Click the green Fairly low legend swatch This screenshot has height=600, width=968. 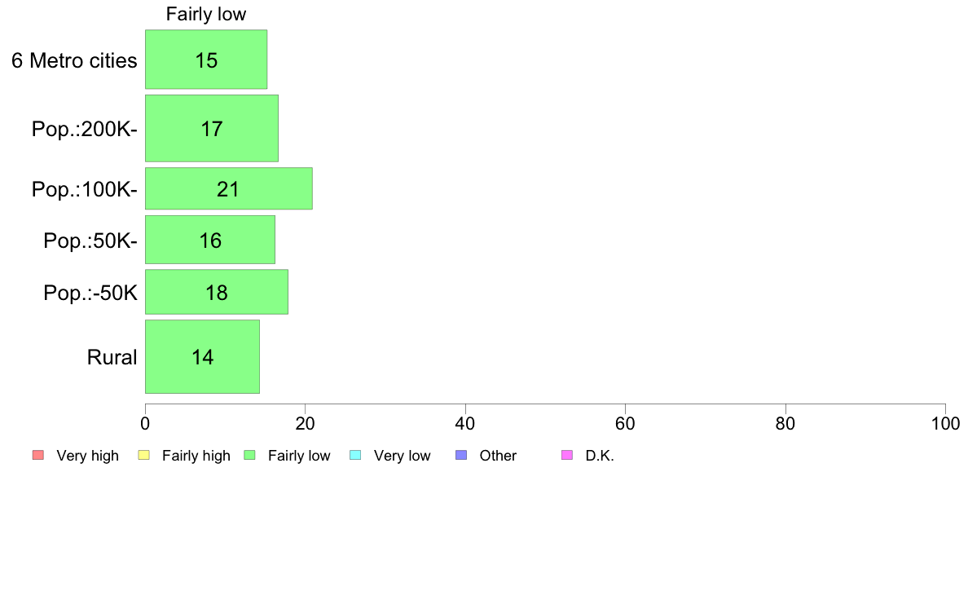point(249,455)
